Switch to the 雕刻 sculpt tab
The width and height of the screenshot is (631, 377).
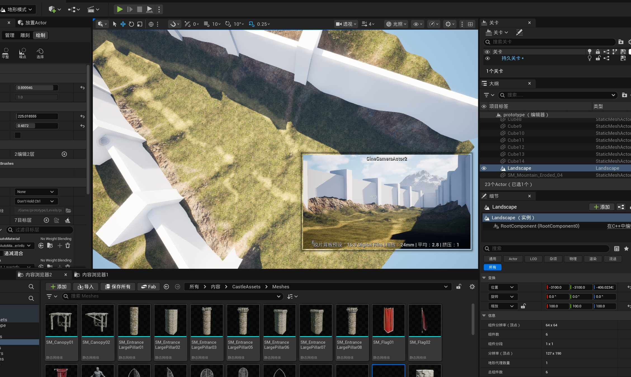tap(25, 35)
